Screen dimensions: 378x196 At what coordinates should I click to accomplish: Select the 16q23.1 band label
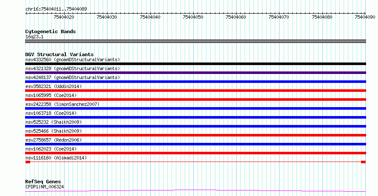click(34, 37)
